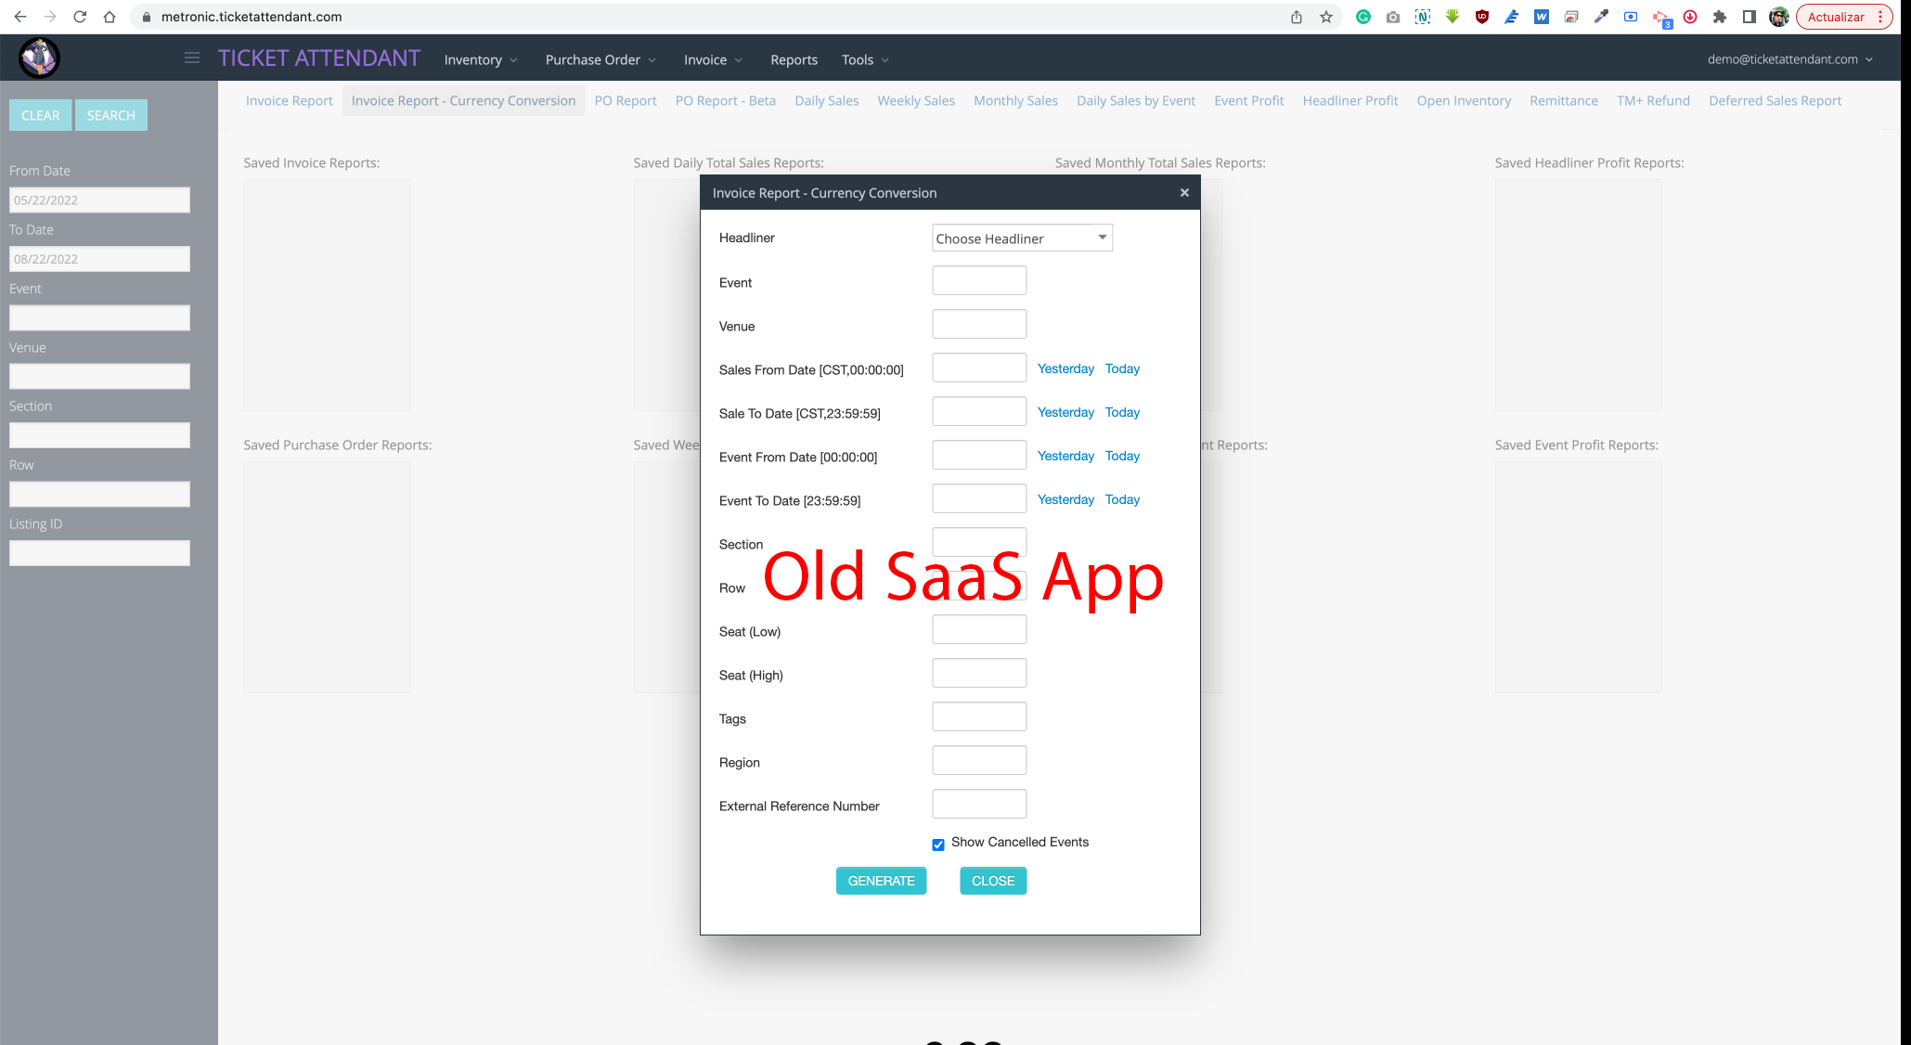Toggle Show Cancelled Events checkbox

click(x=938, y=845)
